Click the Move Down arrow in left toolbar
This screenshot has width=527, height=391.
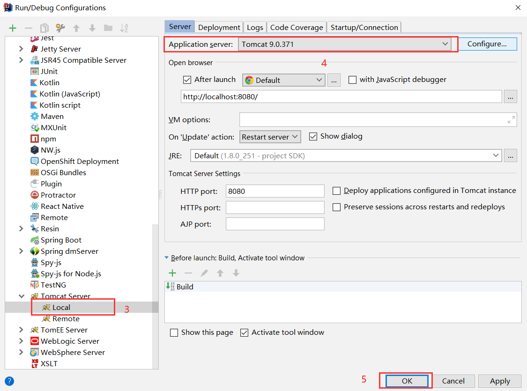(92, 28)
